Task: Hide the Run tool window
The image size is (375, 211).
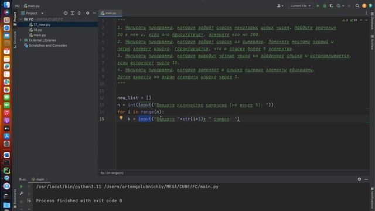Action: point(366,179)
